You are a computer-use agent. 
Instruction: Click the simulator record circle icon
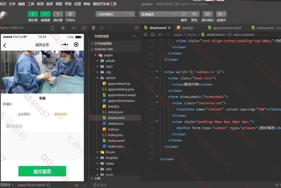point(63,28)
